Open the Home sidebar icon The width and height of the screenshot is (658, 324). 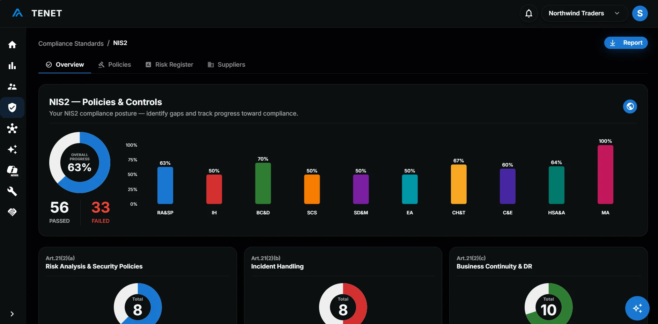pyautogui.click(x=12, y=45)
